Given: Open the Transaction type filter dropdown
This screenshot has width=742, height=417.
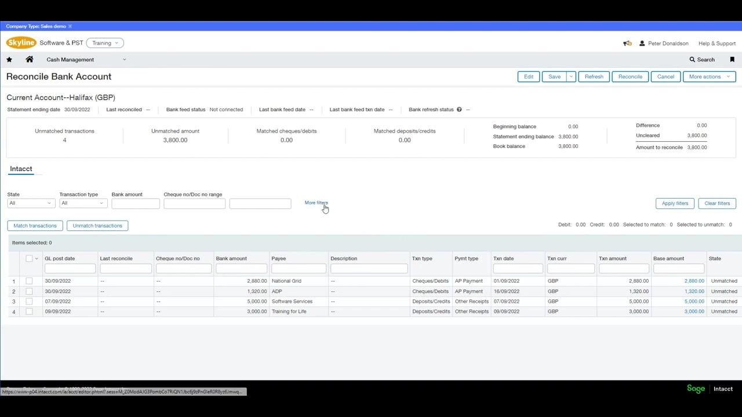Looking at the screenshot, I should pyautogui.click(x=83, y=203).
